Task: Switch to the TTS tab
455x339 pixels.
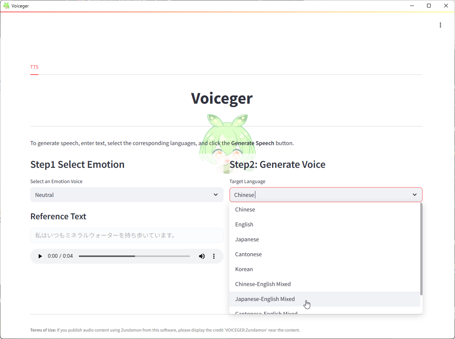Action: (34, 67)
